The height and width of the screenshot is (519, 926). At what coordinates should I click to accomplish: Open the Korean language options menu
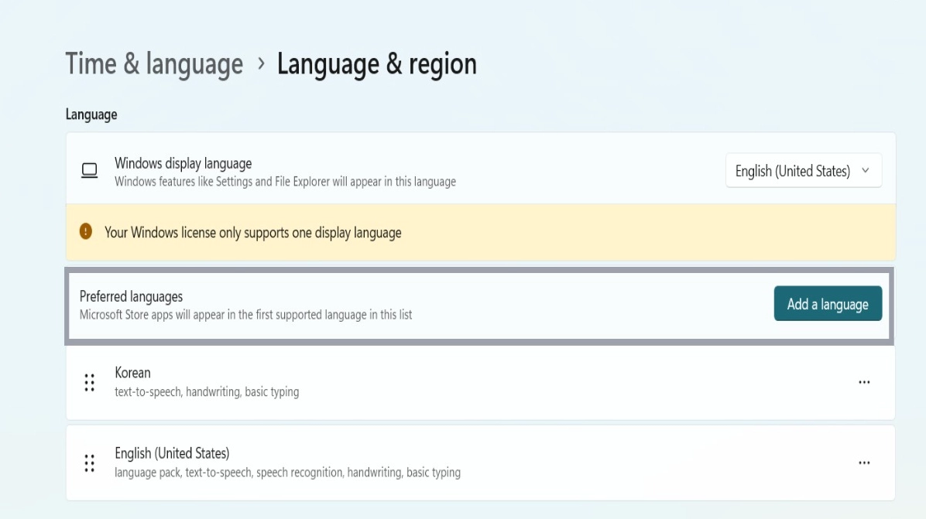coord(864,381)
